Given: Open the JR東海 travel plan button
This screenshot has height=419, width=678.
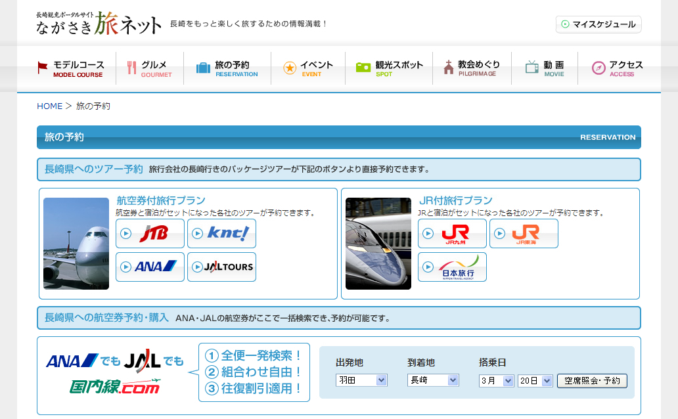Looking at the screenshot, I should pos(524,234).
